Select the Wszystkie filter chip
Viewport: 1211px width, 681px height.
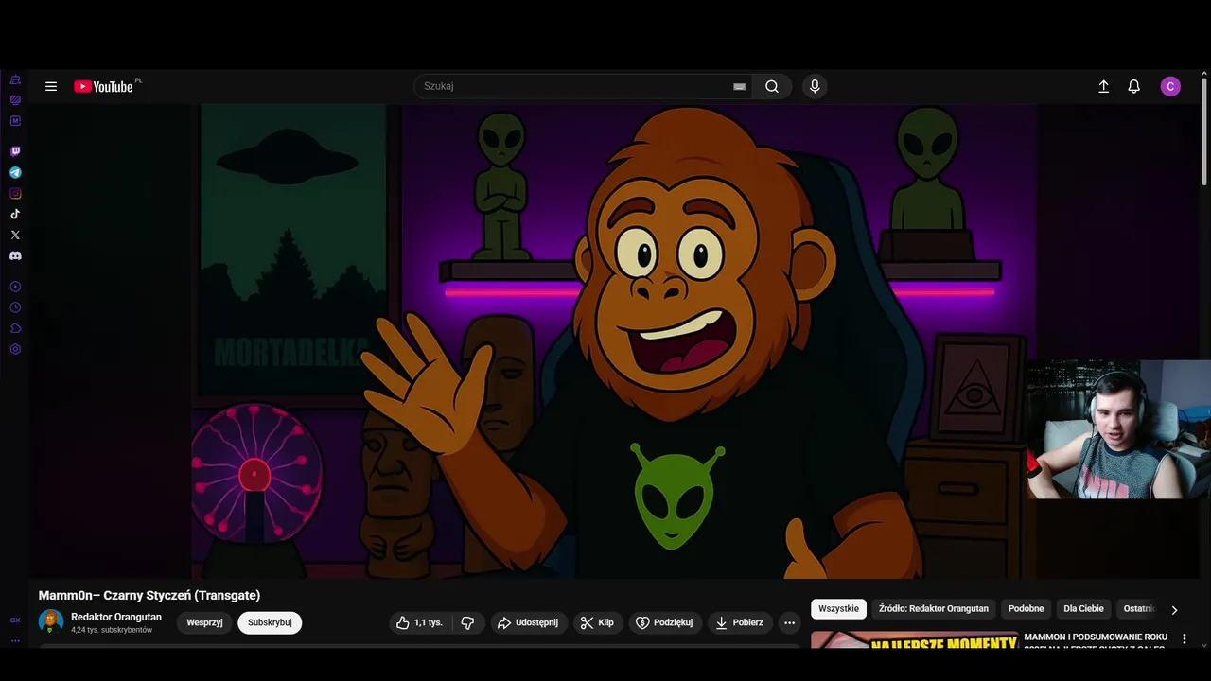838,609
